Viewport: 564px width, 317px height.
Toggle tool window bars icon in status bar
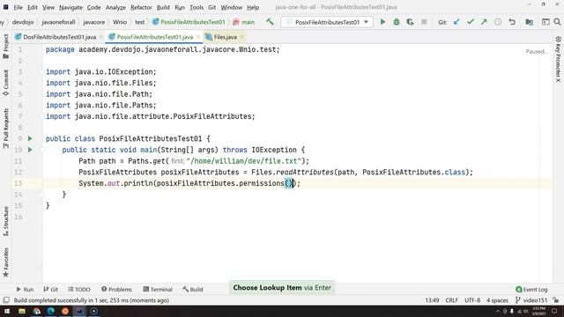pyautogui.click(x=6, y=300)
